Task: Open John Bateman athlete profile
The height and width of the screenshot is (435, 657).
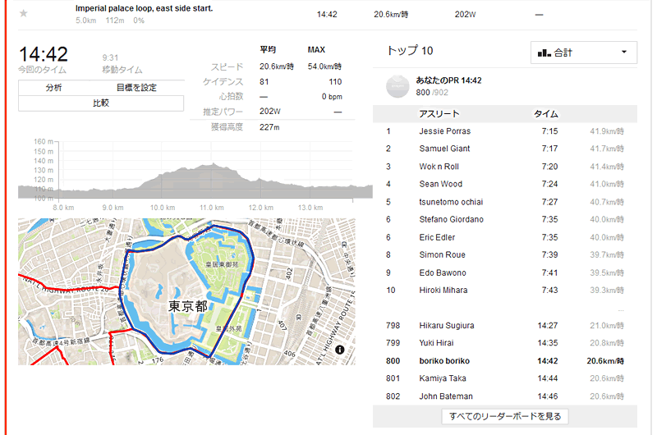Action: pos(446,396)
